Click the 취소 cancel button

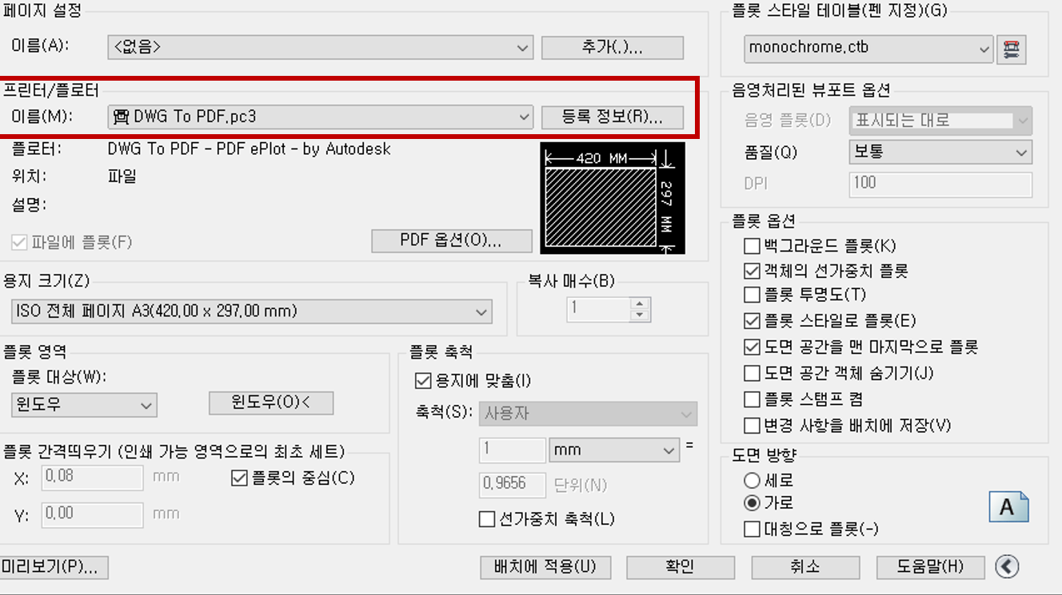805,568
